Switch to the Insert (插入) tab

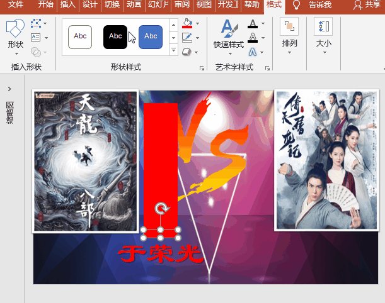68,4
